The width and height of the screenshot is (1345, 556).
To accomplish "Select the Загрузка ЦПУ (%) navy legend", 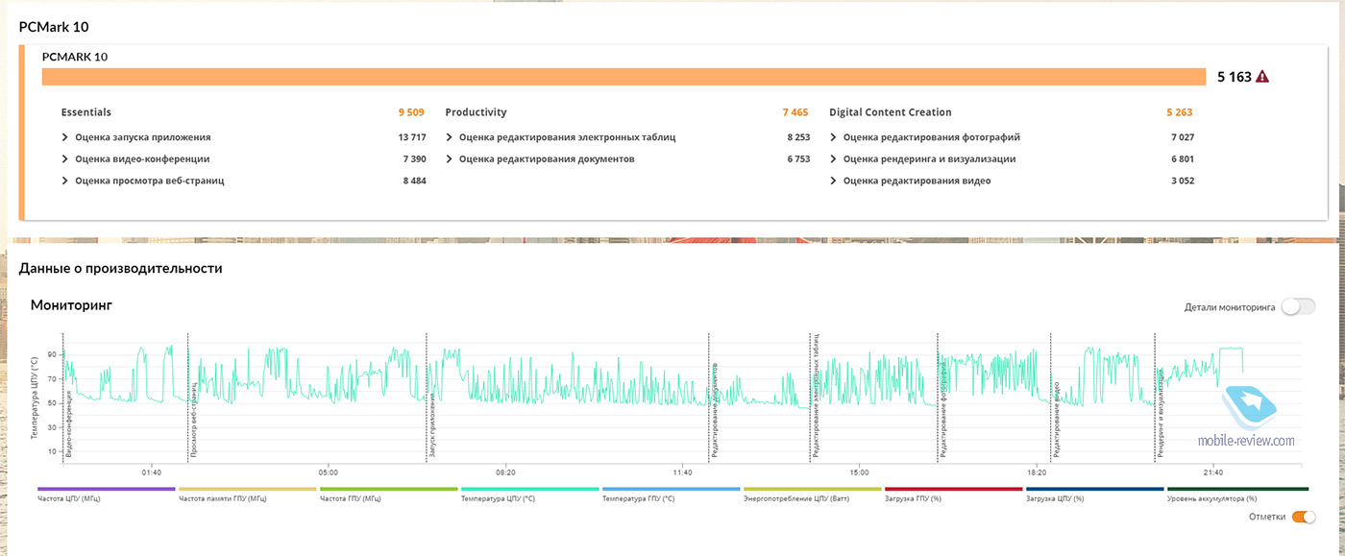I will 1095,495.
